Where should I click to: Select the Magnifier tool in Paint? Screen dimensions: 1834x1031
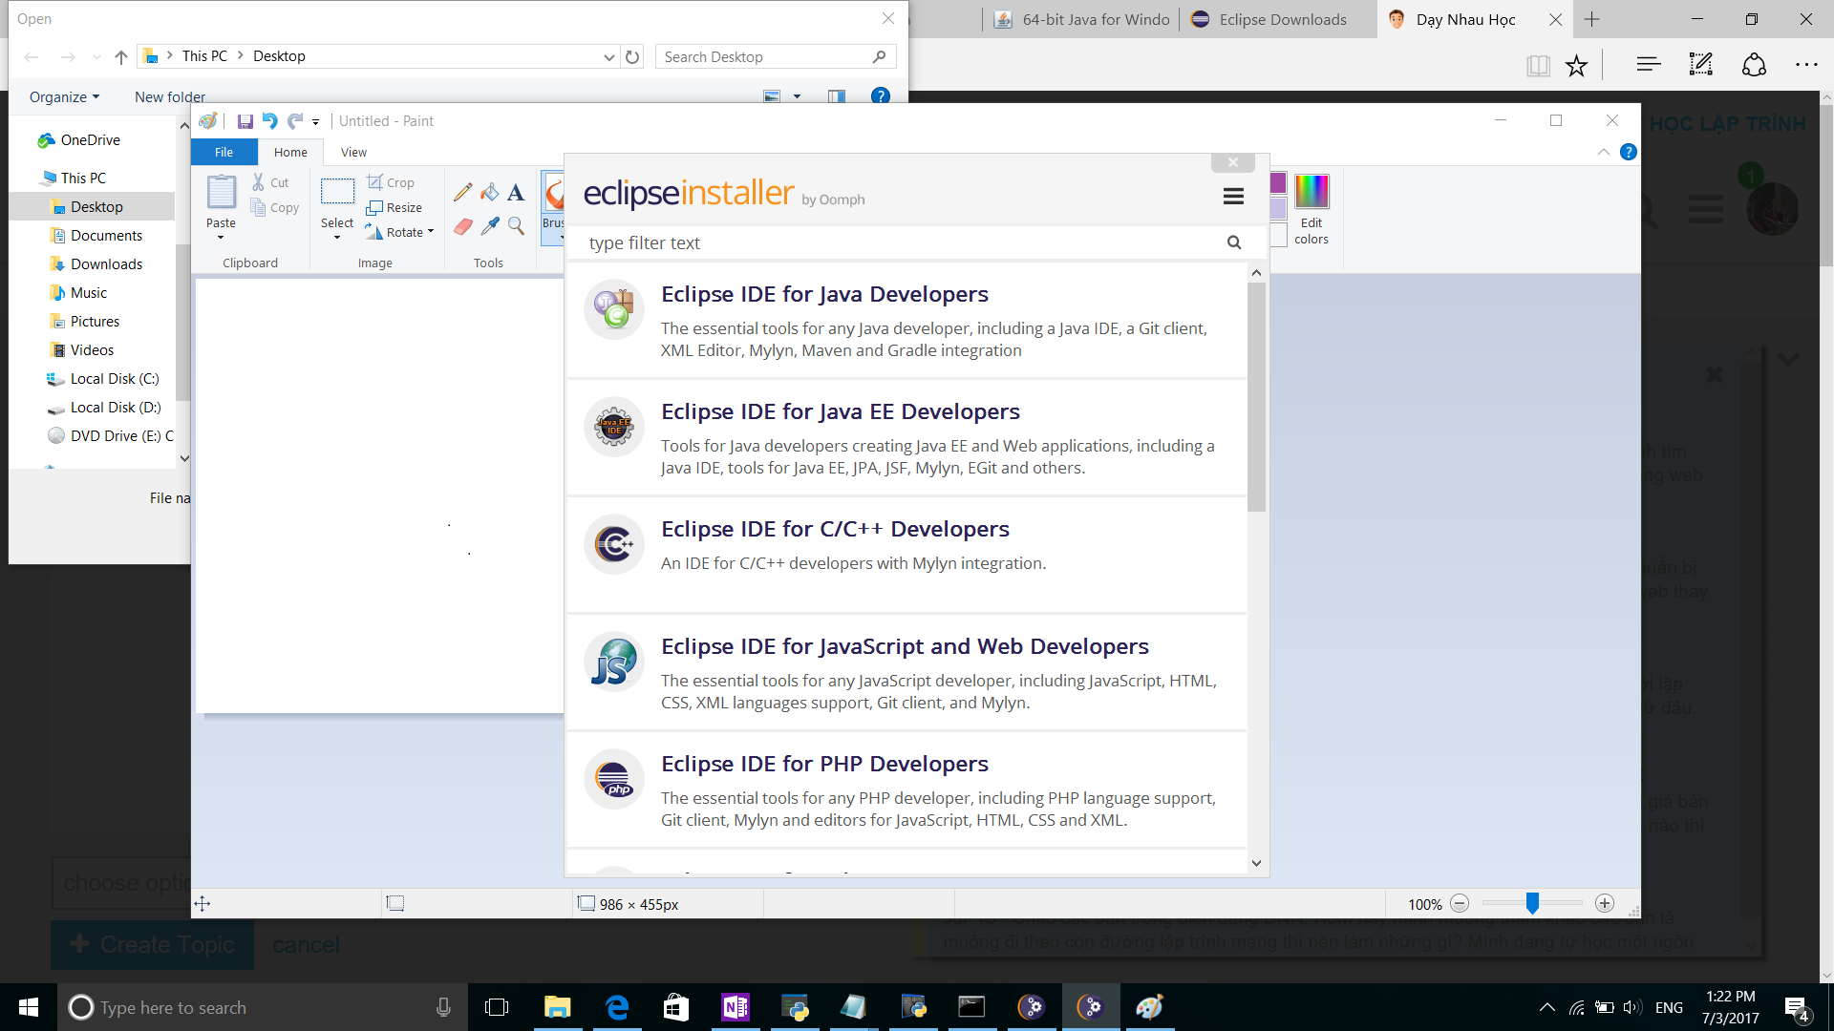click(516, 226)
